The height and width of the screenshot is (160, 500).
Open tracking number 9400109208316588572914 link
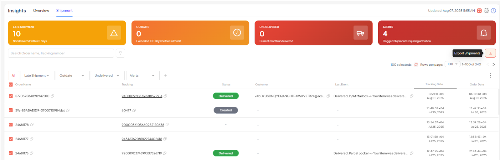[142, 96]
